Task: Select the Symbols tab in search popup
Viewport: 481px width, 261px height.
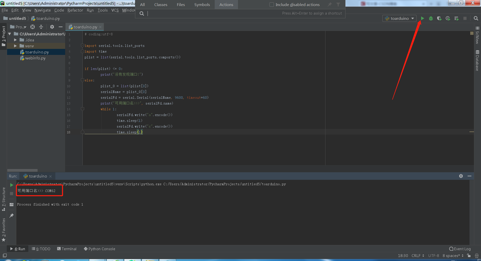Action: pos(202,5)
